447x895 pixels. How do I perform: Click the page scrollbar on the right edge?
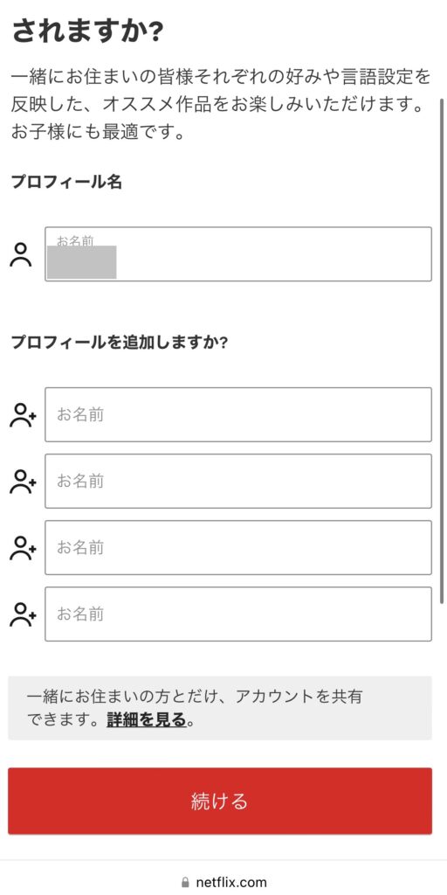[x=442, y=351]
